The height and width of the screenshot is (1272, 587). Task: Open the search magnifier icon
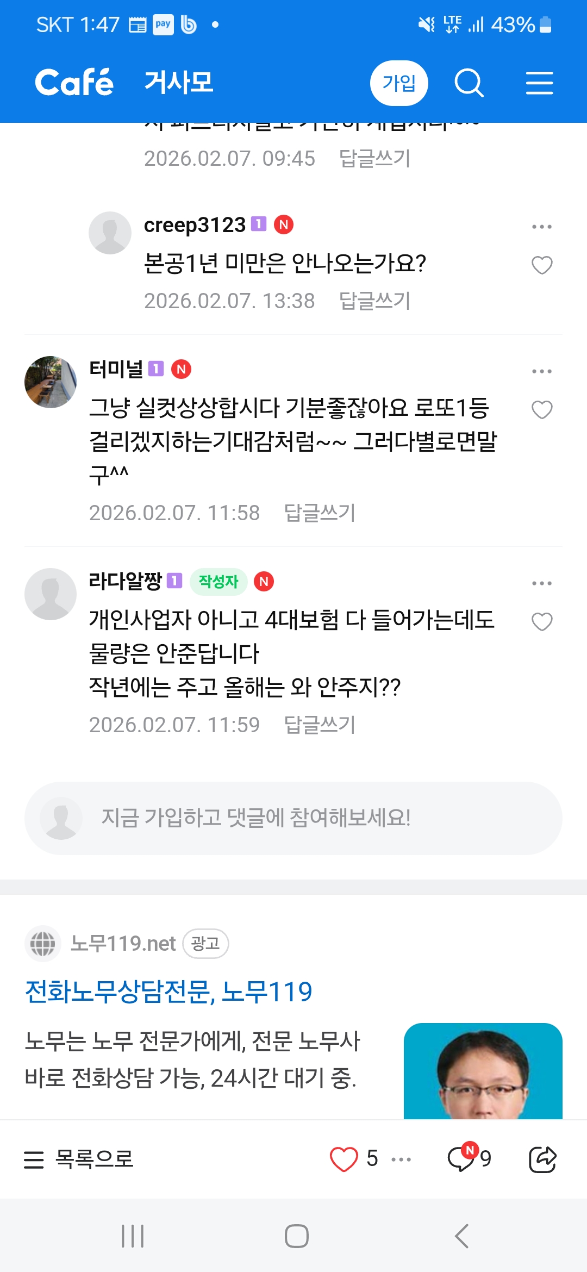click(x=469, y=83)
